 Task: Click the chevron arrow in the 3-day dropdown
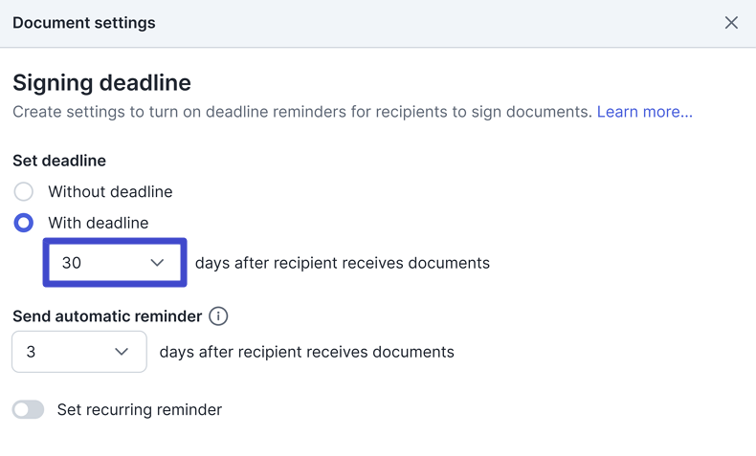122,352
